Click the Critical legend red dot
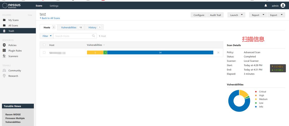289x126 pixels. [256, 91]
